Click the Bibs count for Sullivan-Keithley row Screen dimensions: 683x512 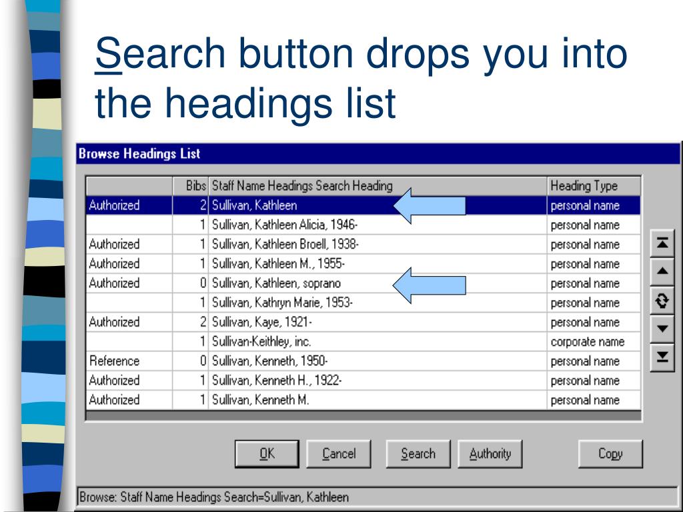[191, 342]
